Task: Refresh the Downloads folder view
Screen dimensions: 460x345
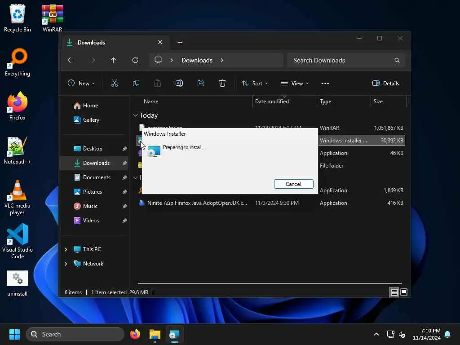Action: pos(135,60)
